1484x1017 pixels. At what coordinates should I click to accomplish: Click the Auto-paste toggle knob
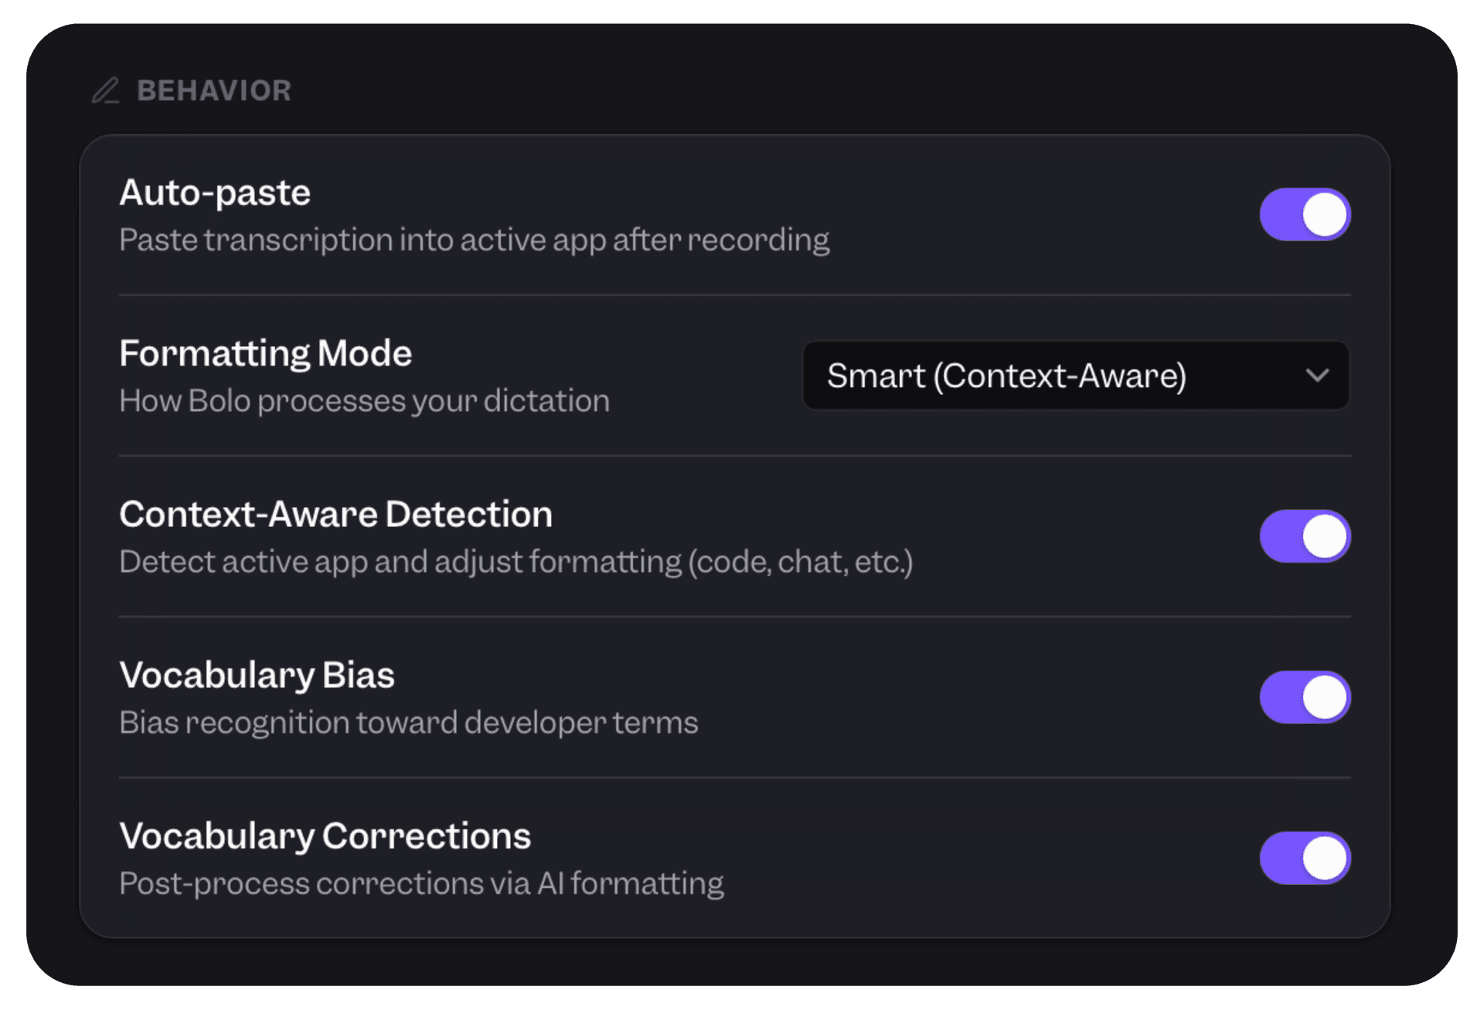pyautogui.click(x=1323, y=214)
